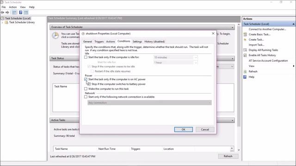Click the Next Run Time column header
Viewport: 296px width, 166px height.
(x=107, y=149)
